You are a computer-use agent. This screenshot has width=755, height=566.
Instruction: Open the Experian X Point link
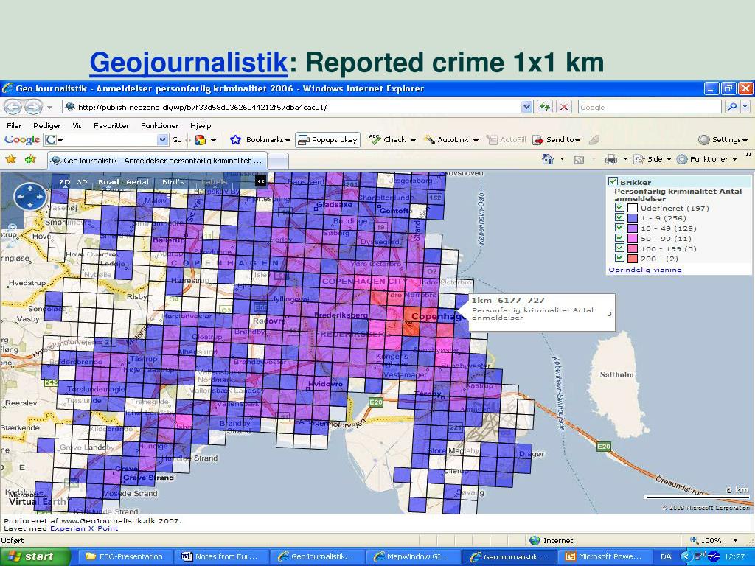pos(84,528)
